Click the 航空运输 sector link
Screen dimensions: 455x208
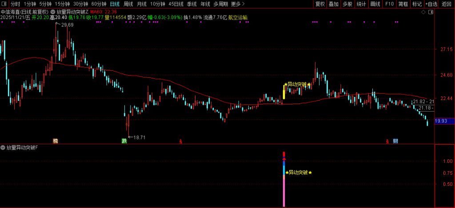(x=238, y=18)
